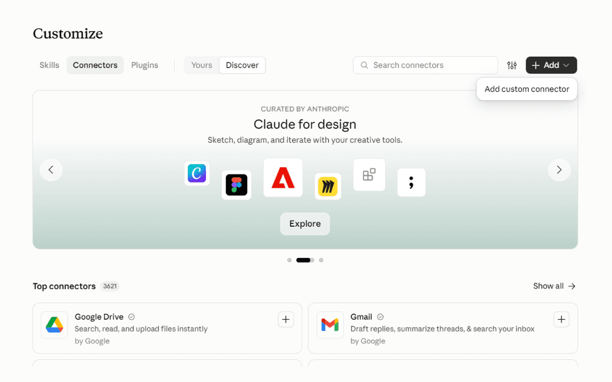Select the Figma connector icon
612x382 pixels.
click(237, 185)
